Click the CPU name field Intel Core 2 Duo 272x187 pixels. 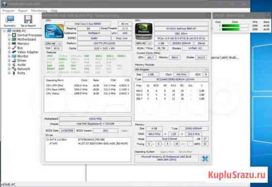point(87,24)
